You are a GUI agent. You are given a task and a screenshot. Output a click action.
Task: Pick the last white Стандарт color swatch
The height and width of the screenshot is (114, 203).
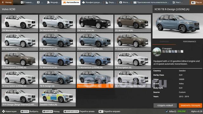(182, 51)
